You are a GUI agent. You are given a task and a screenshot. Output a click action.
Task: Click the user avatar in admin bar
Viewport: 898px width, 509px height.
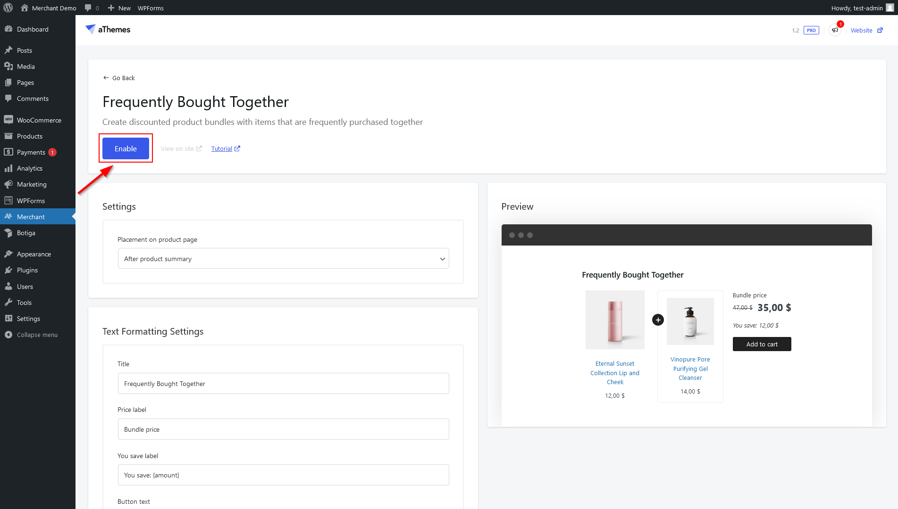pyautogui.click(x=890, y=8)
